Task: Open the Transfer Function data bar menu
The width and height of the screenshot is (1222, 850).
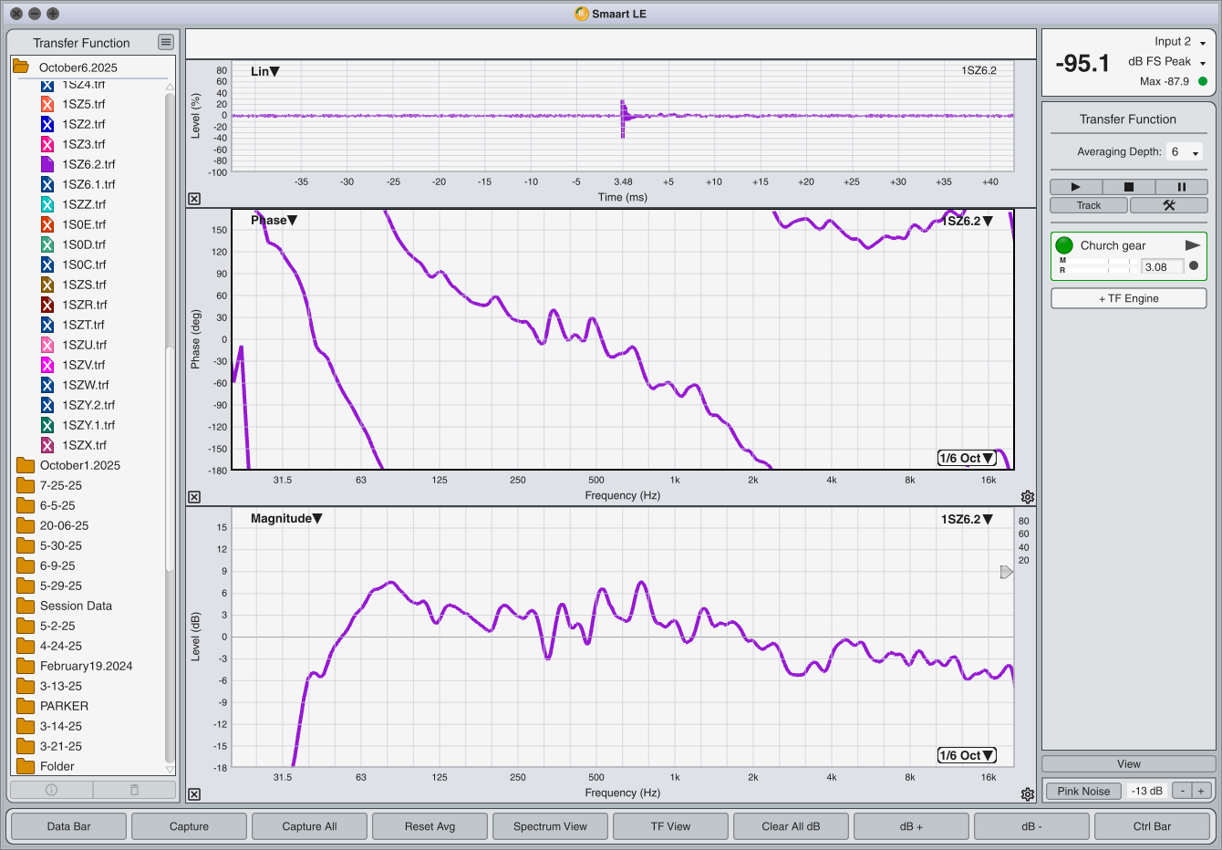Action: pyautogui.click(x=165, y=42)
